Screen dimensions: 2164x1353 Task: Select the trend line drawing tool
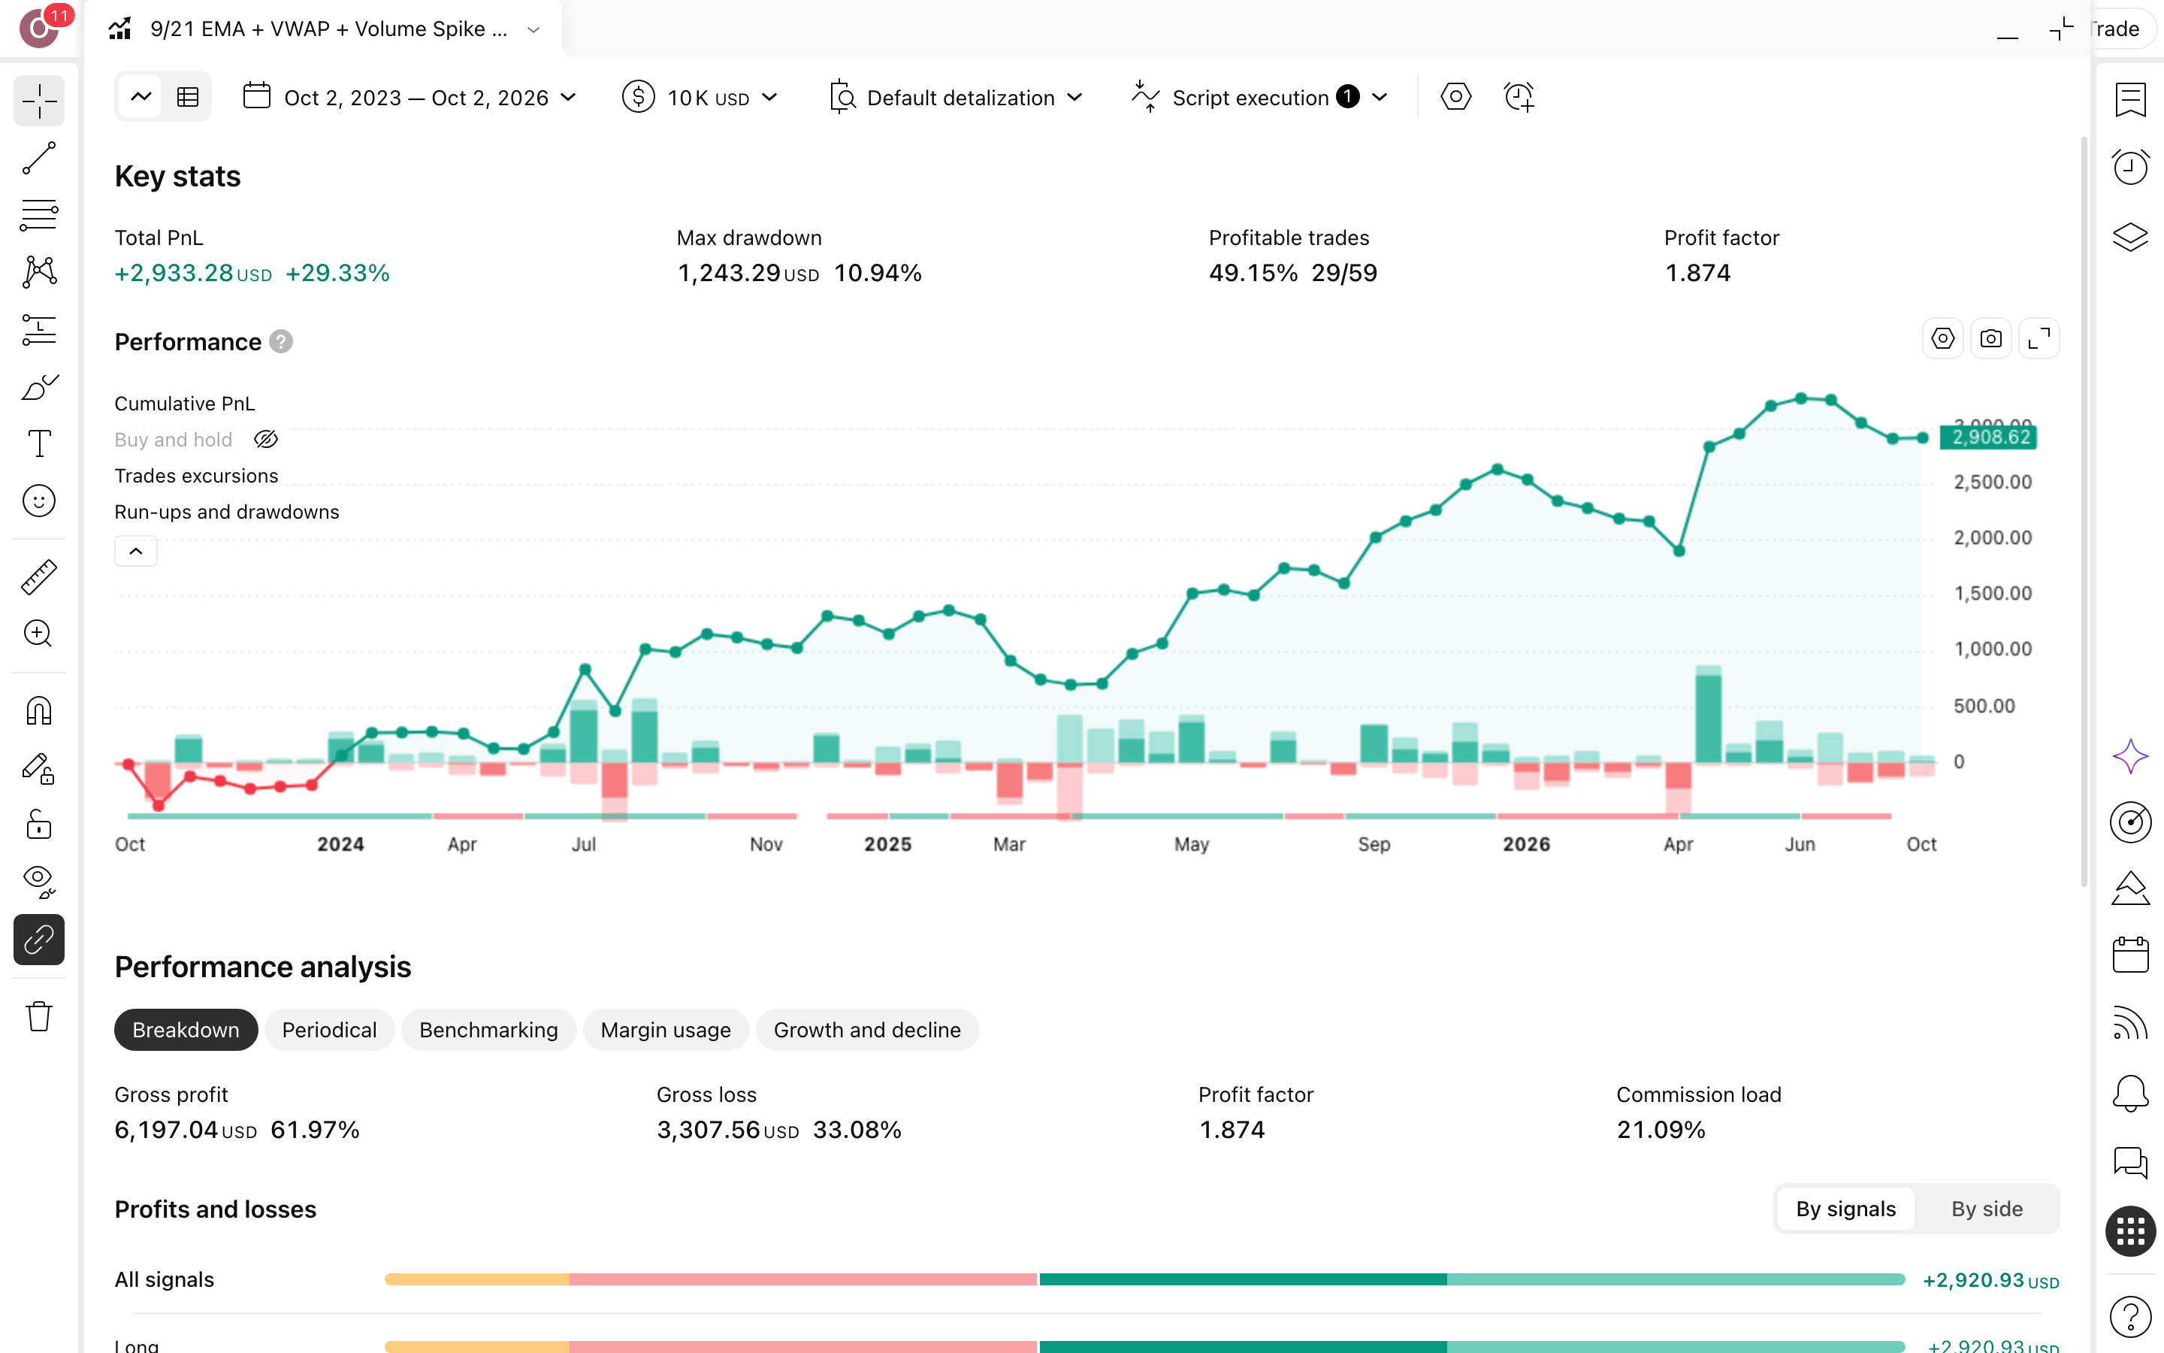[x=39, y=159]
